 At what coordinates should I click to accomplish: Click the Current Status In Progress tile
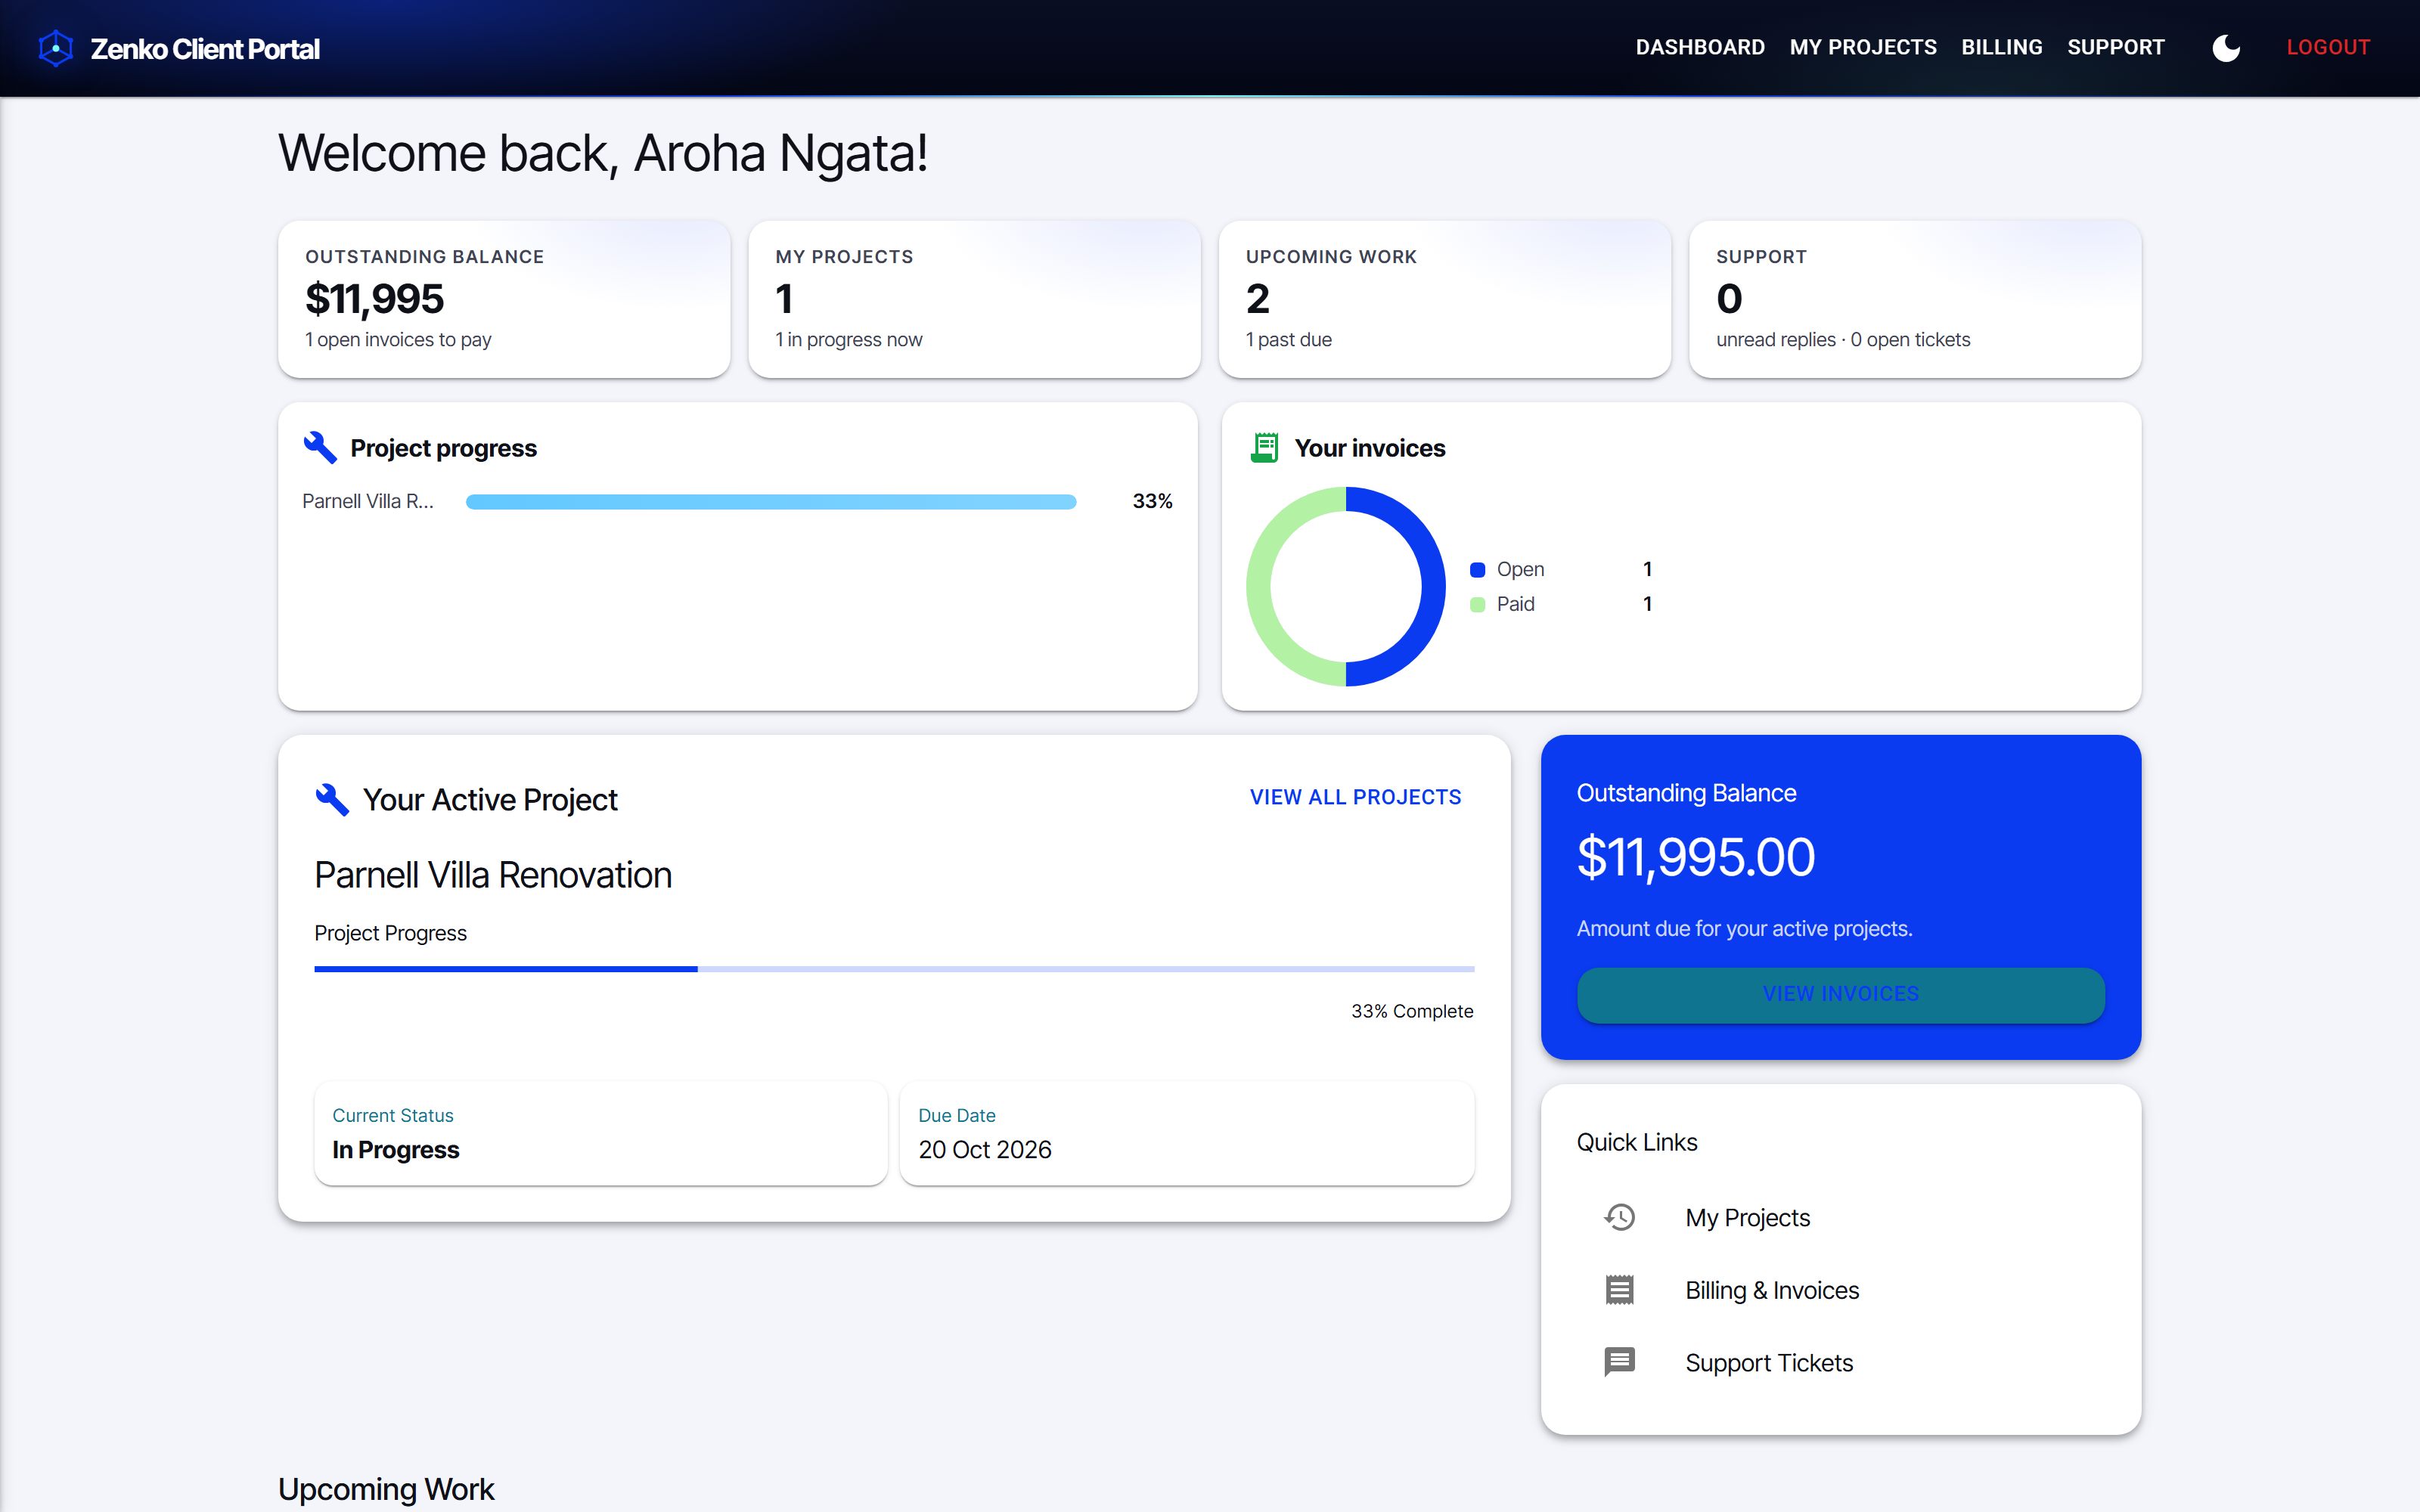600,1133
